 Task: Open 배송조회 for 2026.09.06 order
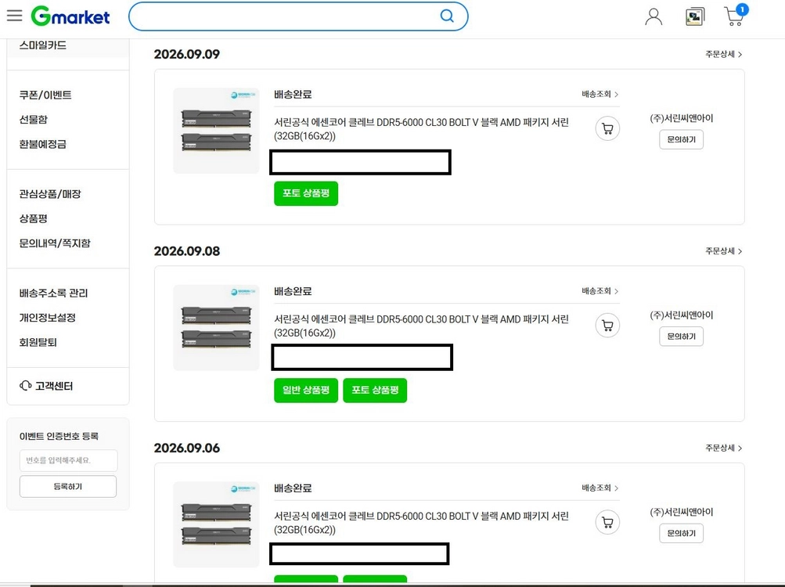[x=600, y=488]
